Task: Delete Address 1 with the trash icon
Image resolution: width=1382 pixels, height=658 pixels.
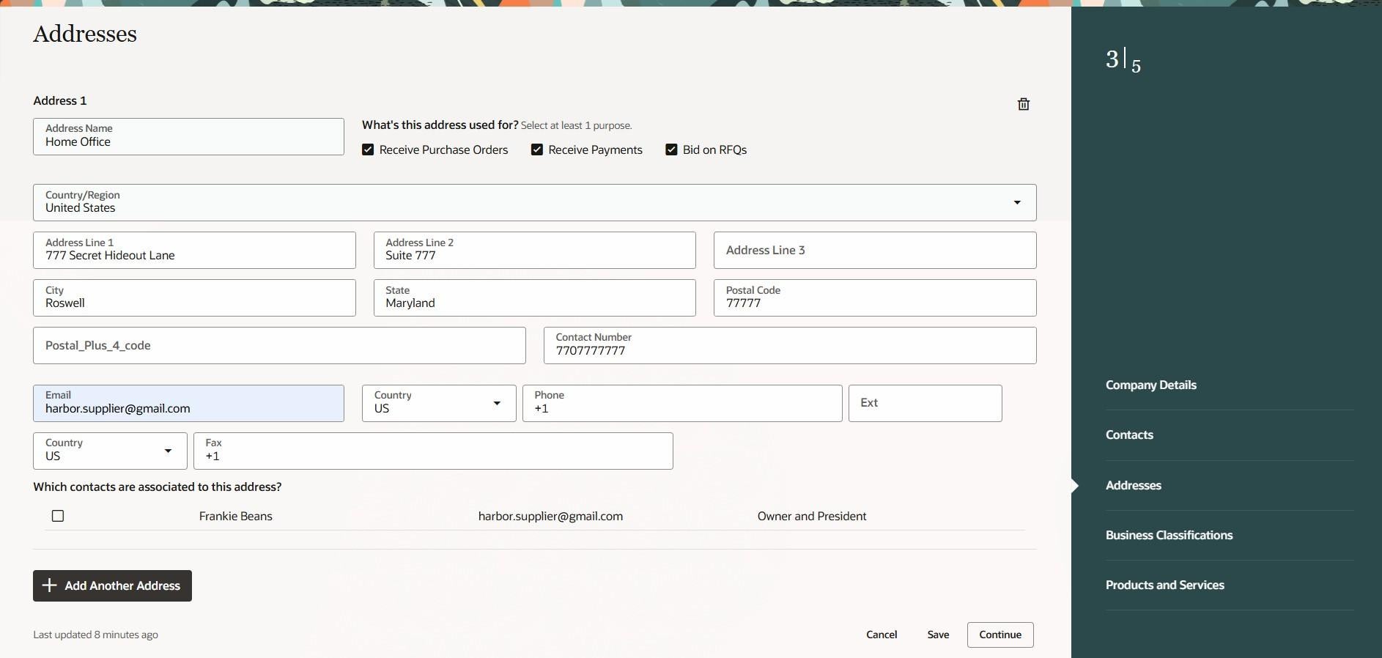Action: click(1024, 104)
